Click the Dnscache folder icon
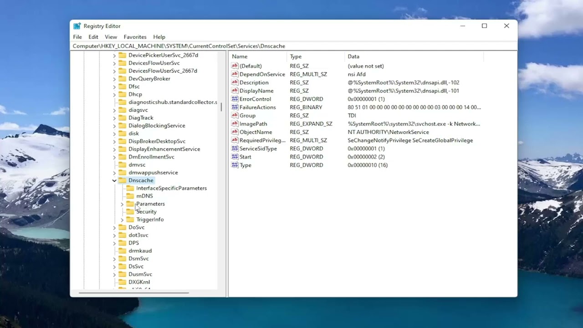Screen dimensions: 583x328 pyautogui.click(x=122, y=180)
